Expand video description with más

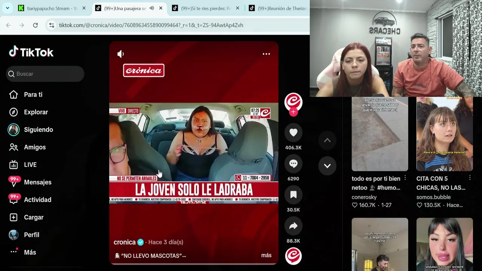(266, 255)
